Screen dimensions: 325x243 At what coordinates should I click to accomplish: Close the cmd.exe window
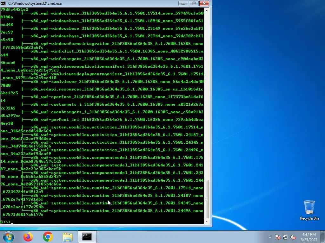point(204,3)
